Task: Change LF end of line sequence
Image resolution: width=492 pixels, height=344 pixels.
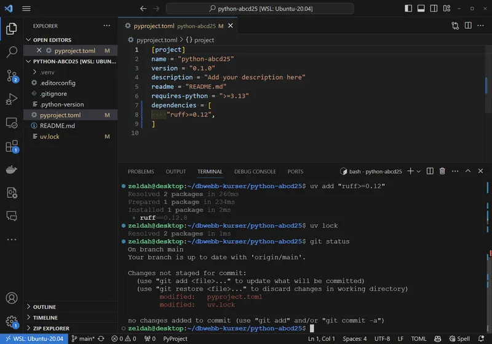Action: [401, 338]
